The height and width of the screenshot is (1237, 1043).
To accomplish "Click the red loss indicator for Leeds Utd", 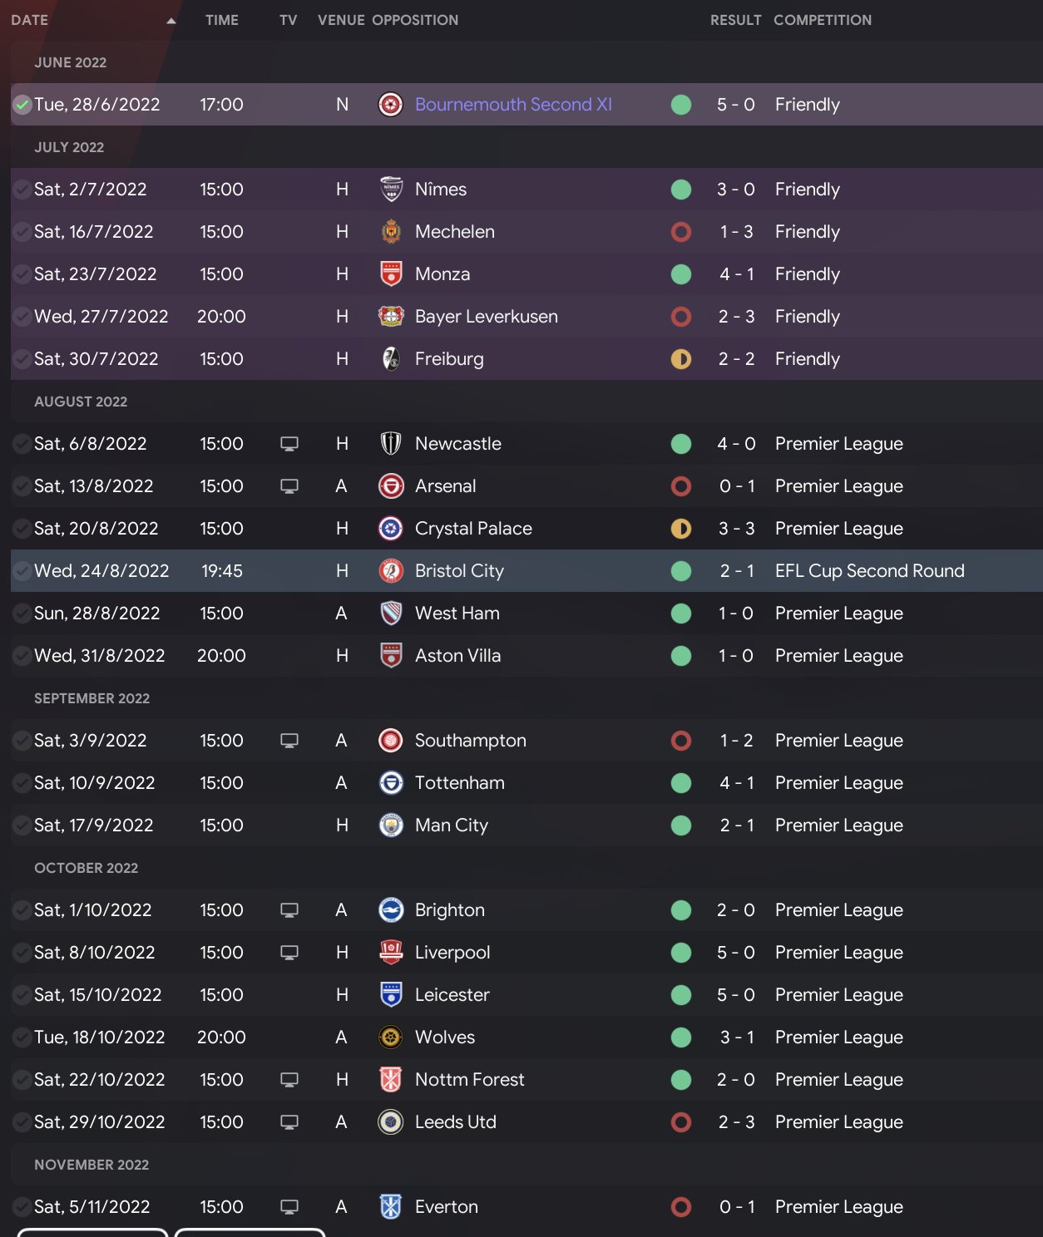I will 681,1122.
